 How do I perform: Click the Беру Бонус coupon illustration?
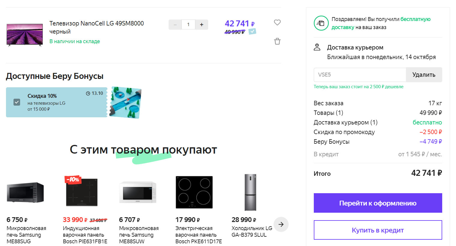(x=125, y=102)
